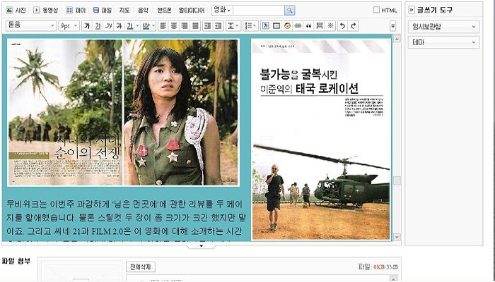Image resolution: width=495 pixels, height=282 pixels.
Task: Click the increase indent icon
Action: [207, 26]
